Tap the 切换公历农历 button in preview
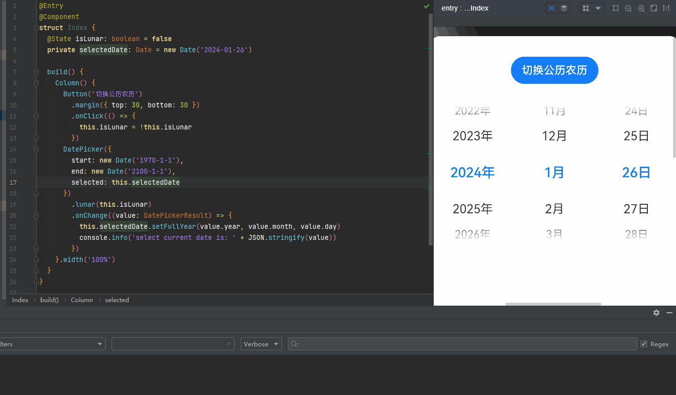This screenshot has width=676, height=395. point(554,70)
